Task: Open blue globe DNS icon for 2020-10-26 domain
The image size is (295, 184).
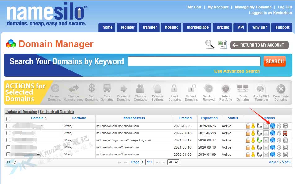Action: [273, 126]
